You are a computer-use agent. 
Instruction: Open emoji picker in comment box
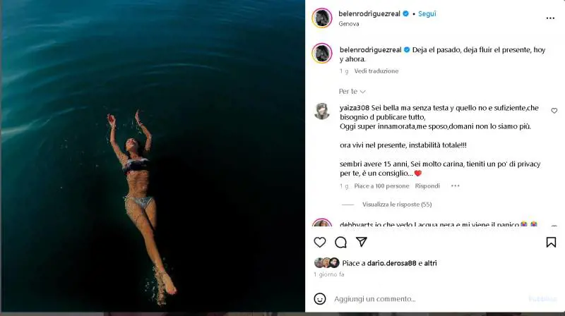[320, 298]
